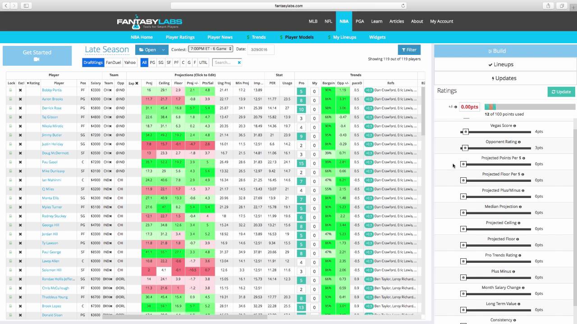Exclude Taj Gibson from lineups
Screen dimensions: 577x324
20,117
